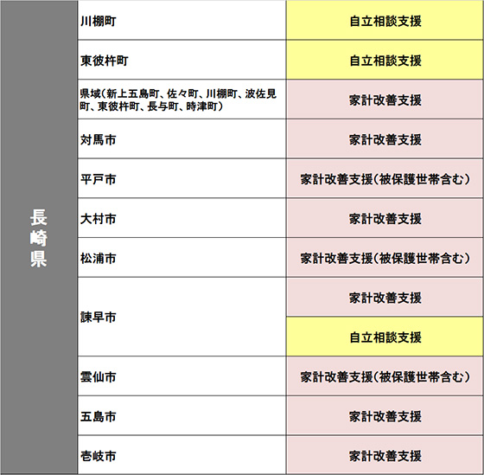Image resolution: width=484 pixels, height=475 pixels.
Task: Select the 大村市 cell
Action: [182, 218]
